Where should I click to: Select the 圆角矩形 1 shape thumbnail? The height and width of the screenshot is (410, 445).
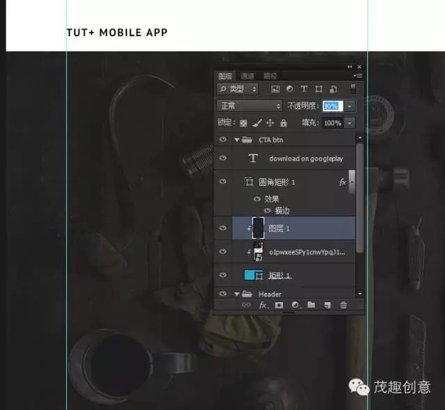click(249, 182)
